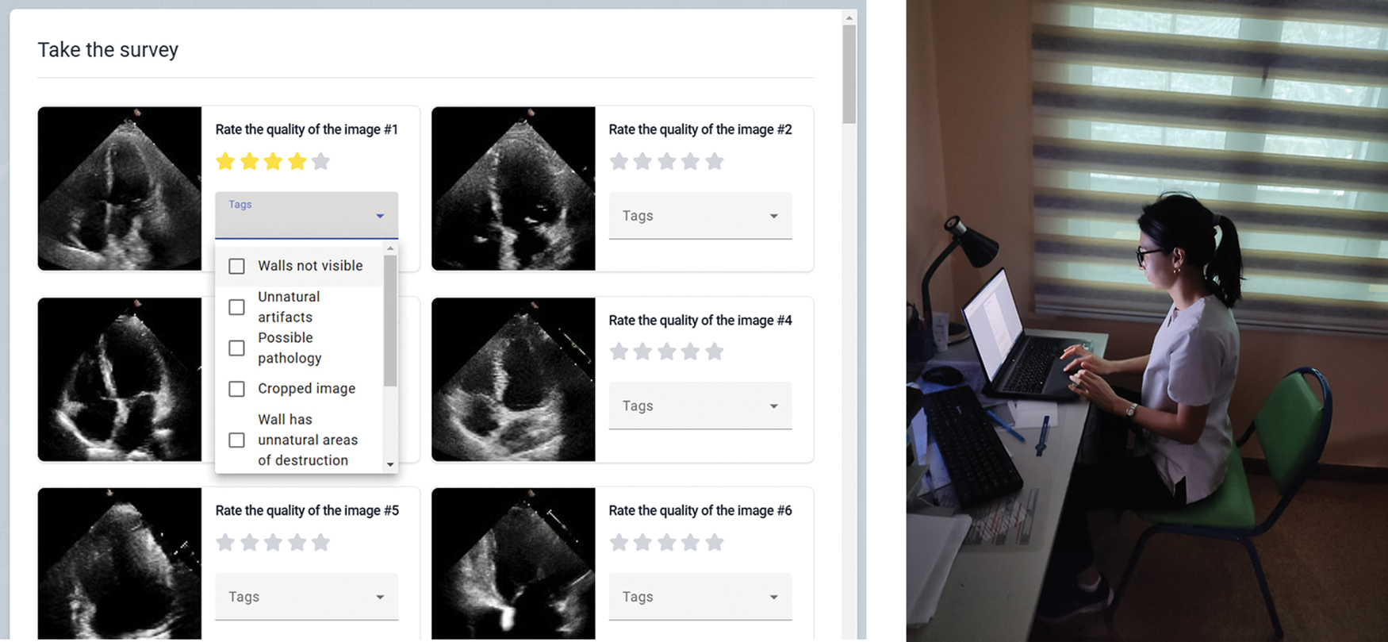
Task: Give image #4 a one-star rating
Action: (x=619, y=352)
